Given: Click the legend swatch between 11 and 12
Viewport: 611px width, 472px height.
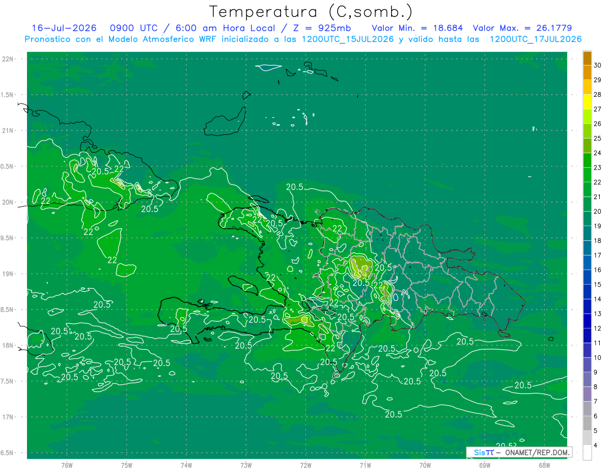Looking at the screenshot, I should click(x=587, y=336).
